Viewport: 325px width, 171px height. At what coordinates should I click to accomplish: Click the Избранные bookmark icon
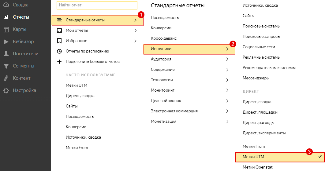[59, 41]
